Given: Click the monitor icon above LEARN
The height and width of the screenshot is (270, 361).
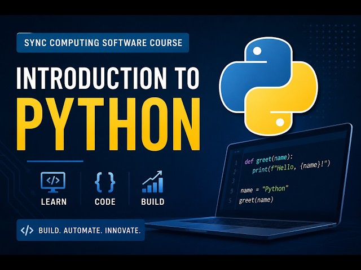Looking at the screenshot, I should coord(53,182).
